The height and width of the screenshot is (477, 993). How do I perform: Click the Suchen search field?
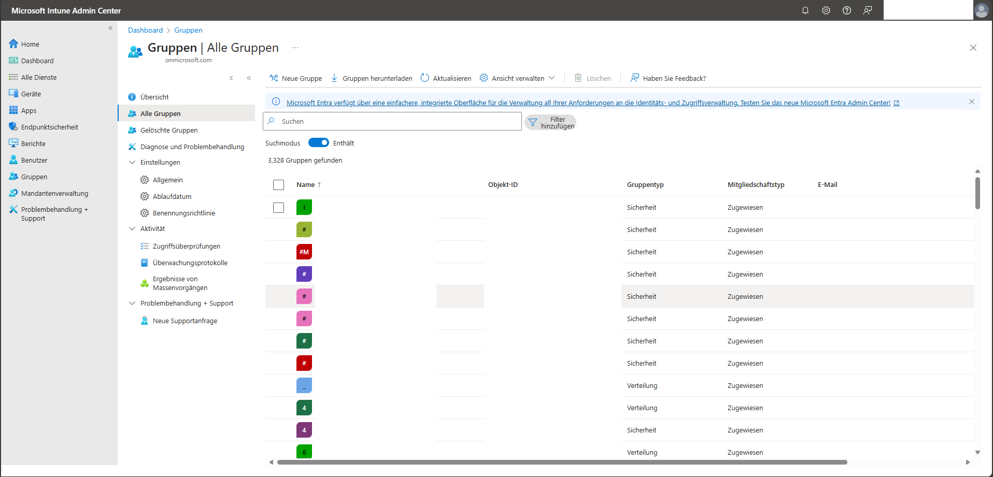tap(392, 121)
